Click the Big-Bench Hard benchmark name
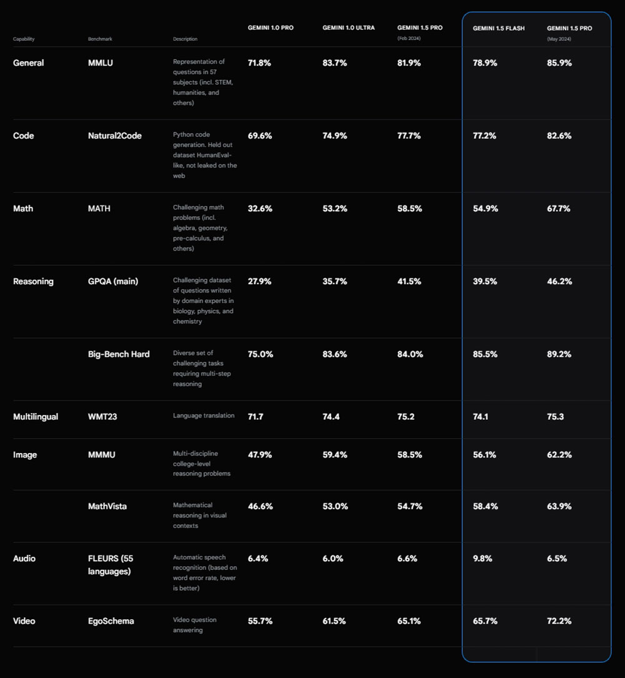 [119, 354]
